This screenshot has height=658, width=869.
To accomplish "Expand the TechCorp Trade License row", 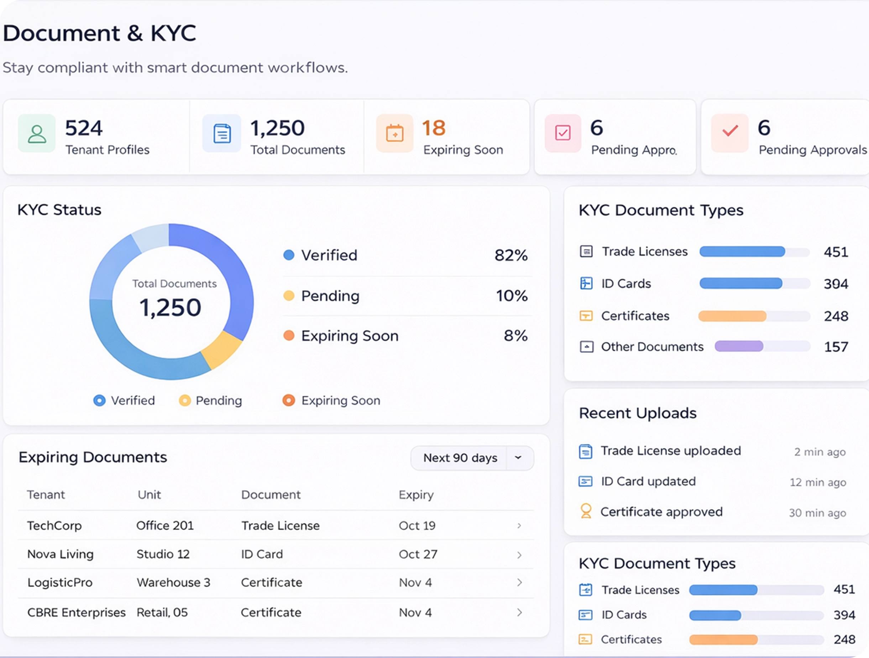I will coord(519,525).
